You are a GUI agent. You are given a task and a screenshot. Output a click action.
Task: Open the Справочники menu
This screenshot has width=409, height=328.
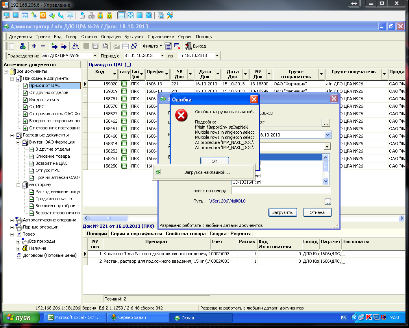tap(161, 36)
